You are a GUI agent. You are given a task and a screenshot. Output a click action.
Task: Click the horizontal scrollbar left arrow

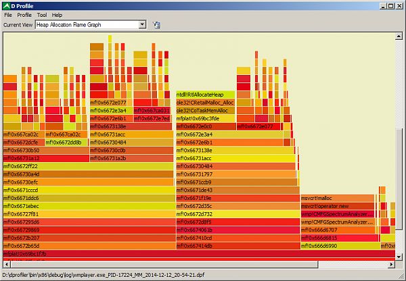(x=7, y=265)
